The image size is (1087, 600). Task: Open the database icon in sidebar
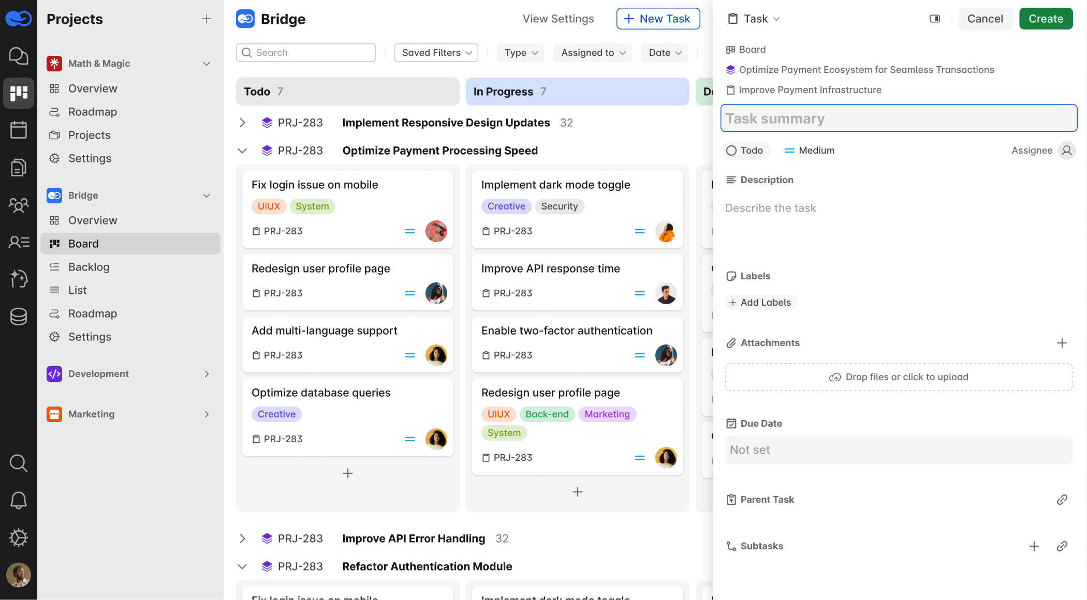19,316
